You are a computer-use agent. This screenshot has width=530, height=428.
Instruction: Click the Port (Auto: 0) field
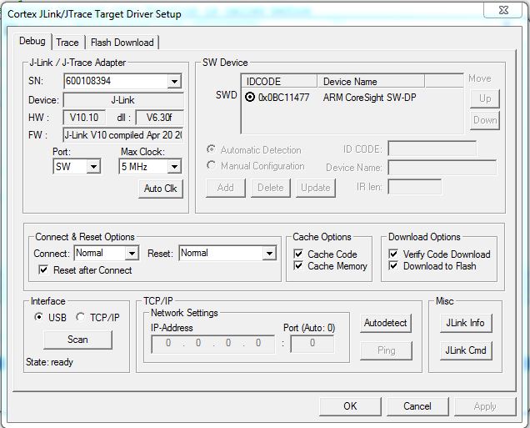point(312,344)
